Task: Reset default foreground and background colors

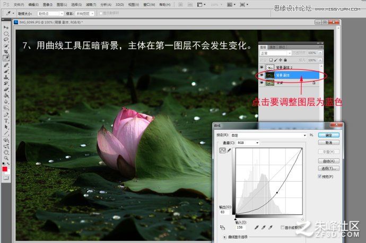Action: tap(4, 164)
